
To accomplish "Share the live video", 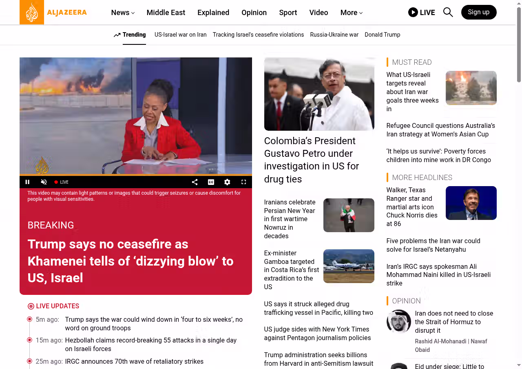I will [x=195, y=182].
